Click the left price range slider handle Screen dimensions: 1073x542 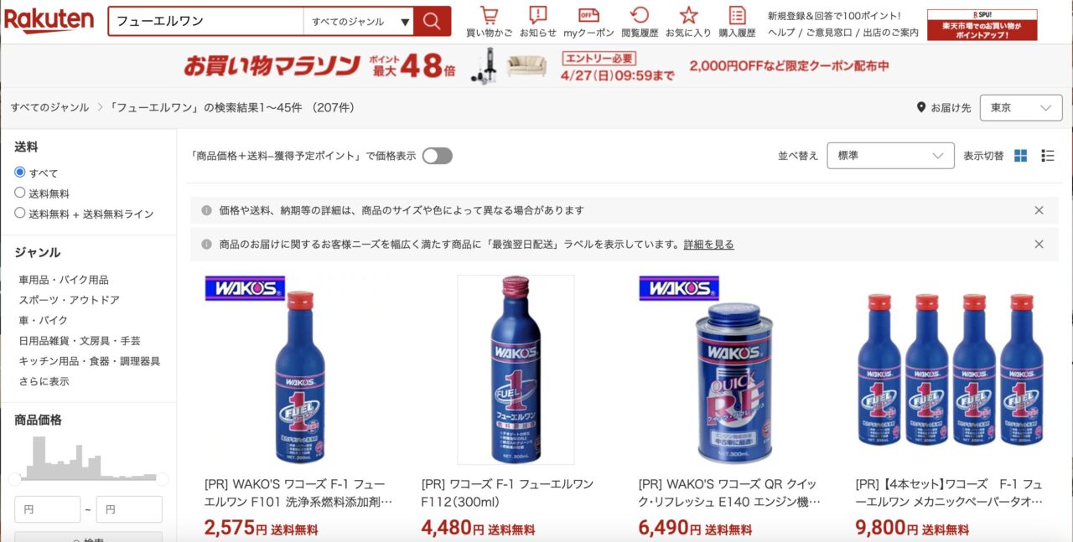(14, 479)
